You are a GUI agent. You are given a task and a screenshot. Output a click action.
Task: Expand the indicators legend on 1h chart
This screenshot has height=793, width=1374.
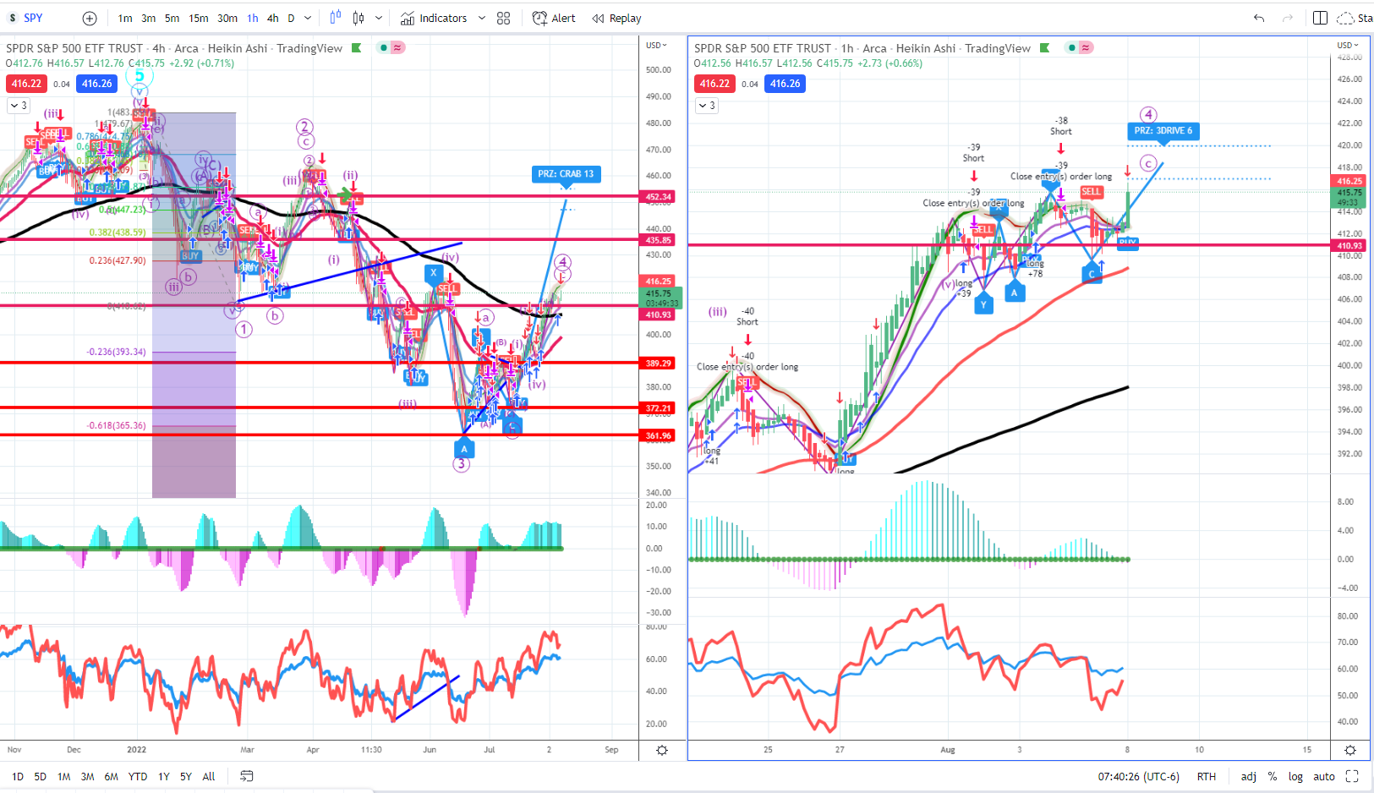pyautogui.click(x=706, y=106)
